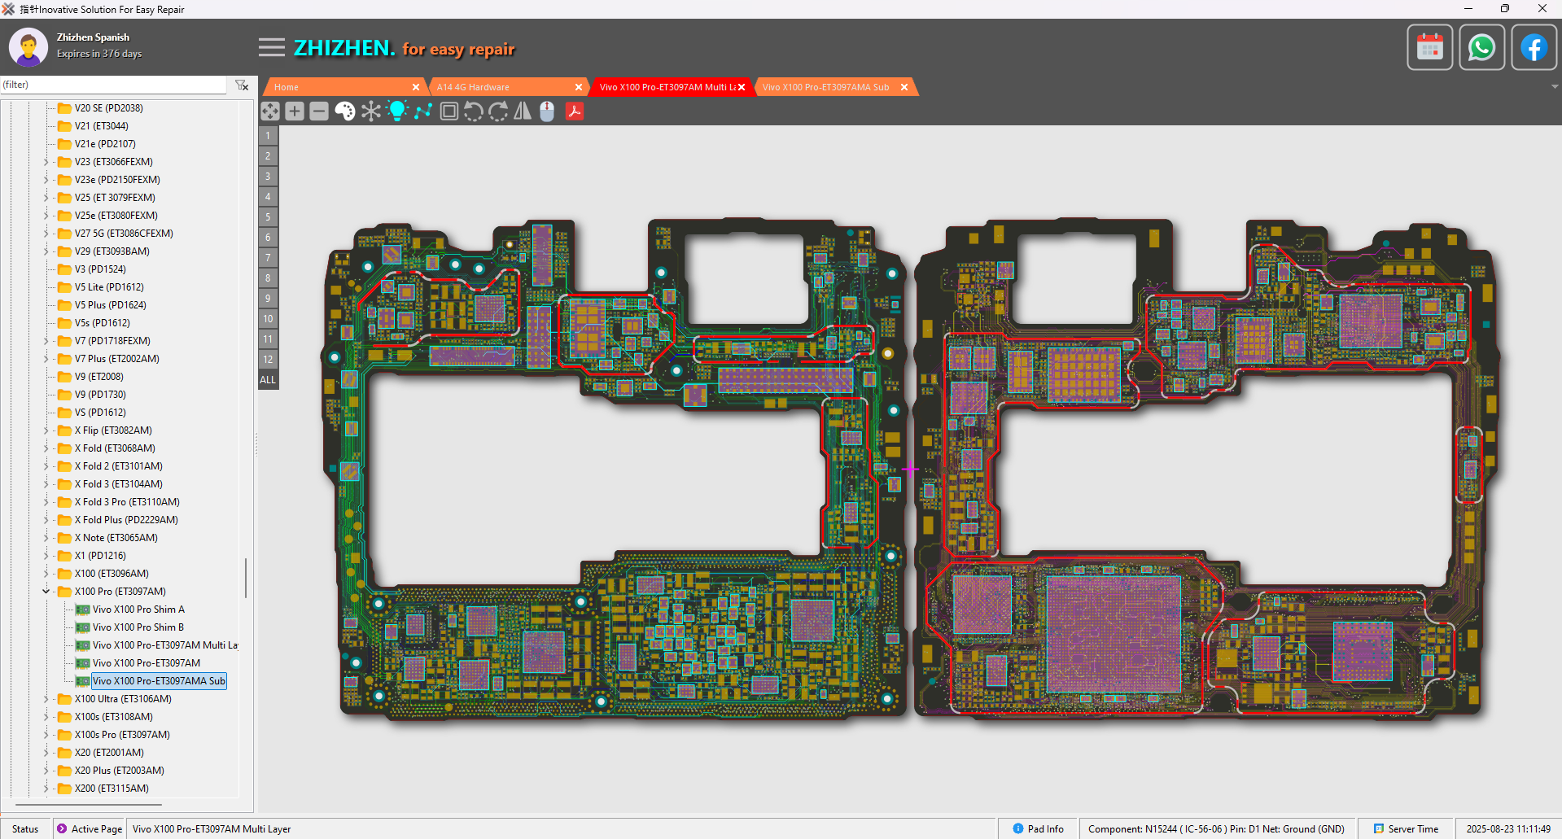
Task: Close the A14 4G Hardware tab
Action: pyautogui.click(x=579, y=87)
